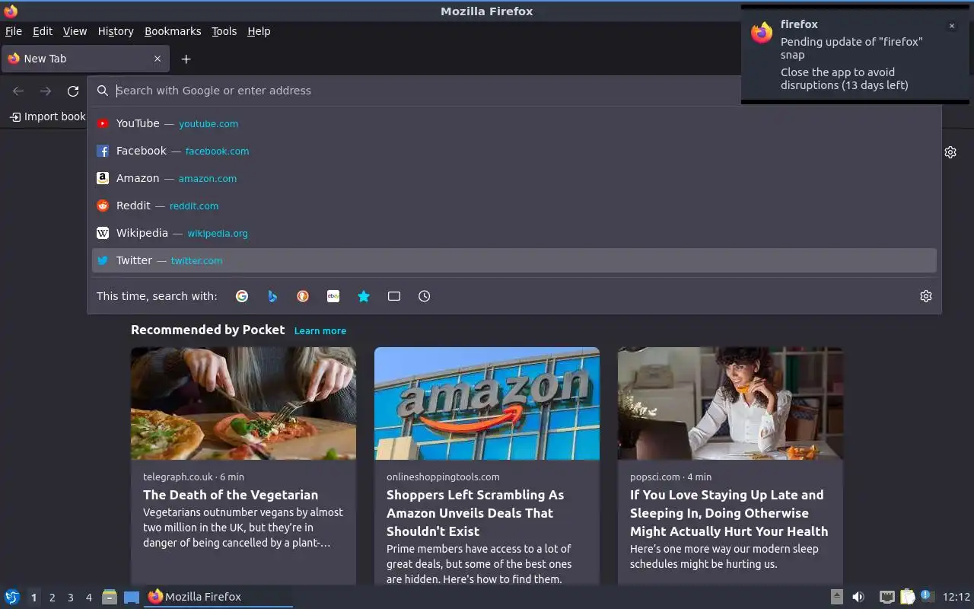Open the Bookmarks menu
This screenshot has width=974, height=609.
[x=173, y=31]
